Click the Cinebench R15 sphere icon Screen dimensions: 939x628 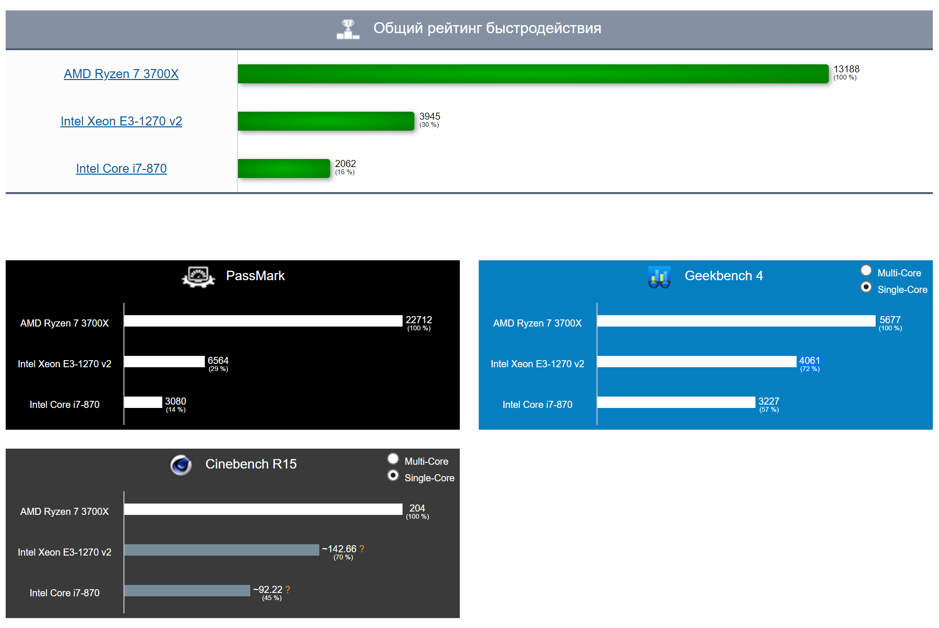[x=181, y=465]
